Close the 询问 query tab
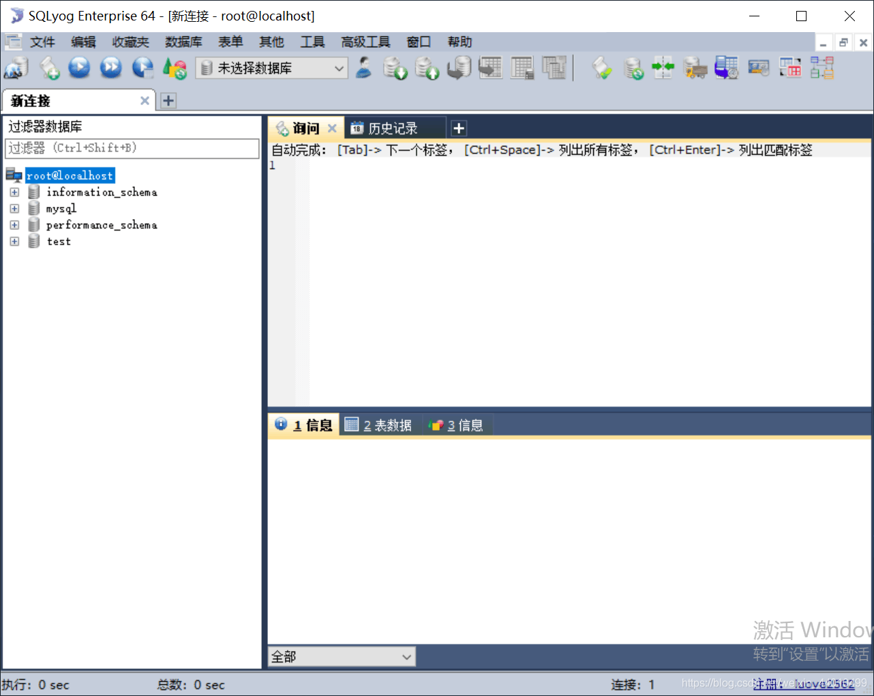Image resolution: width=874 pixels, height=696 pixels. coord(332,128)
